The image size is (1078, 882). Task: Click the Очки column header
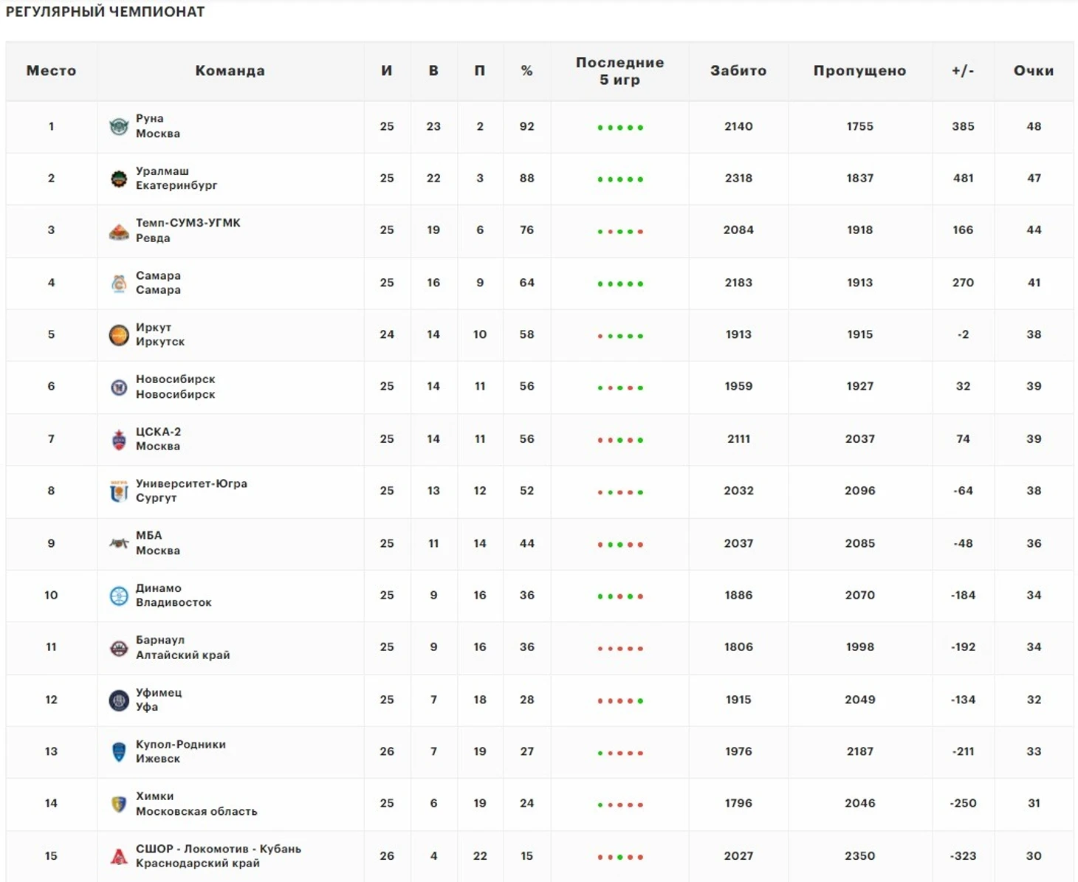point(1034,71)
